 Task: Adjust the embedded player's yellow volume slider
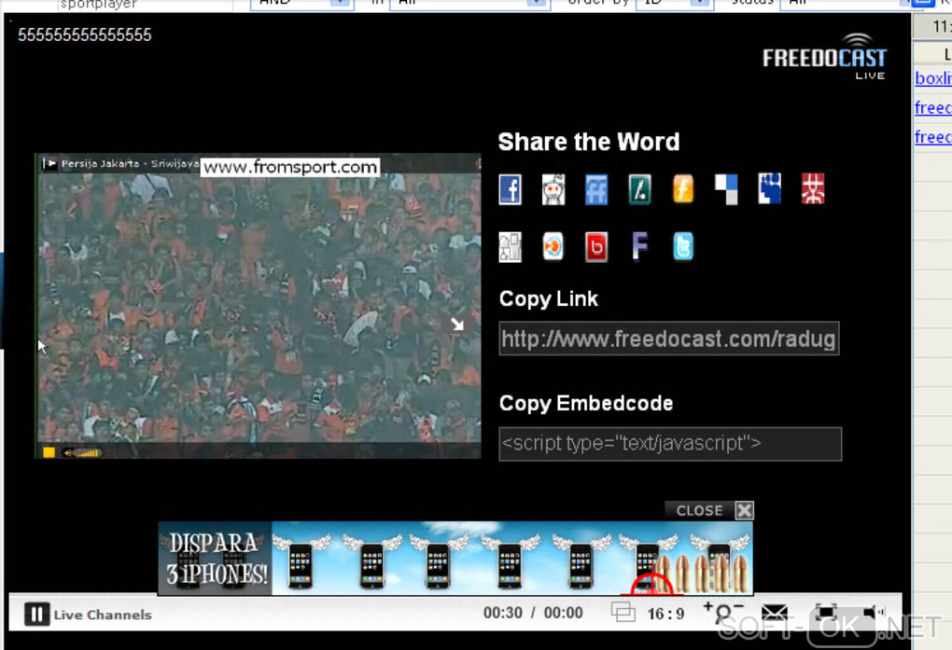point(82,452)
